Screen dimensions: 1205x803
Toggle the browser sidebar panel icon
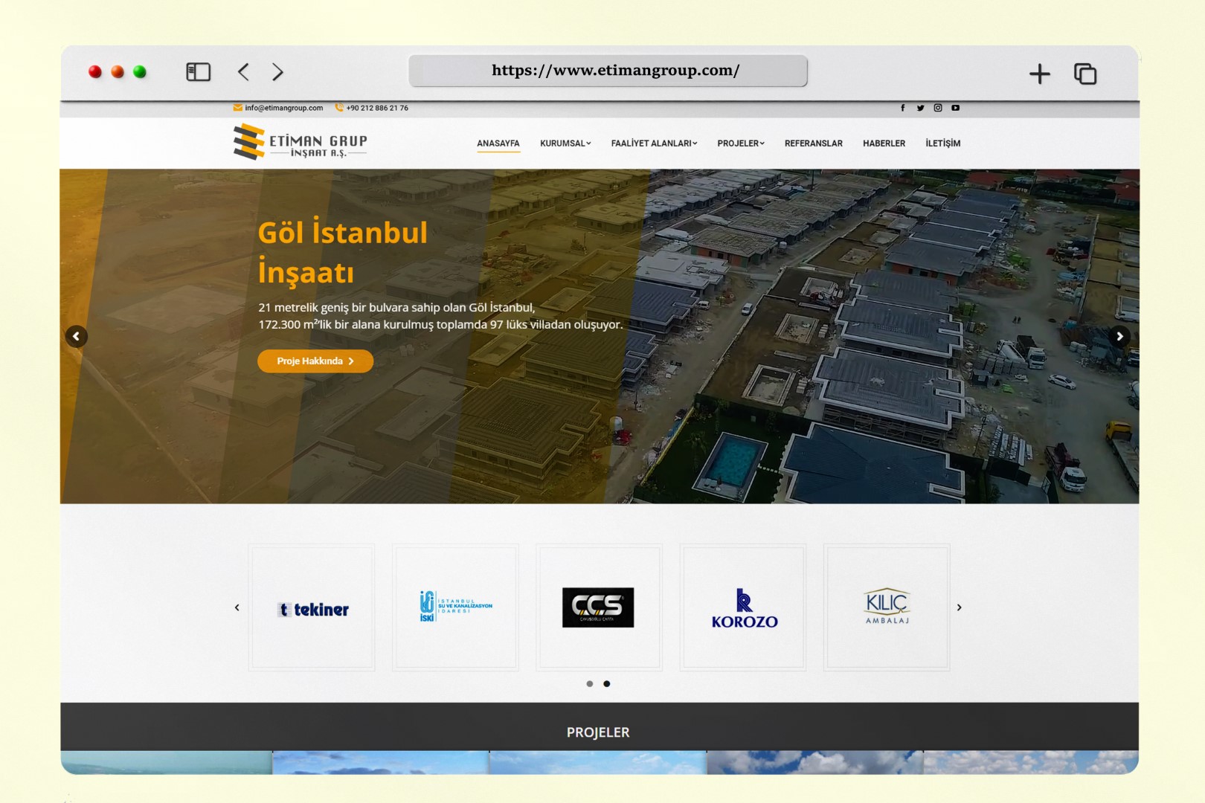(x=198, y=72)
